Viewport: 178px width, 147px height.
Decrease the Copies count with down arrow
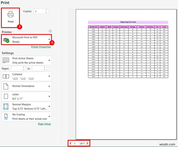click(x=46, y=12)
